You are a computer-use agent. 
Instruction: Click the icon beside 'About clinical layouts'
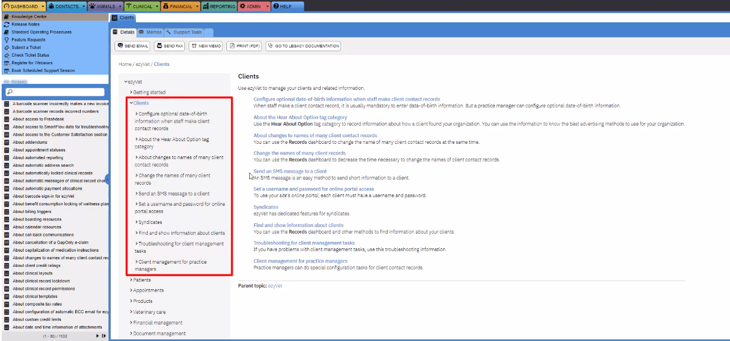7,273
